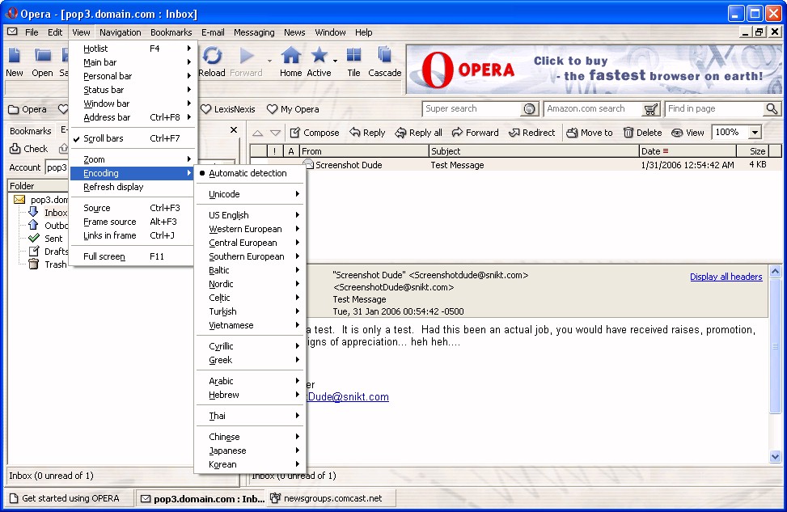The width and height of the screenshot is (787, 512).
Task: Click the Delete message trash icon
Action: [628, 133]
